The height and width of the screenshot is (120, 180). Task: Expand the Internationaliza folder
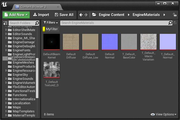point(6,99)
